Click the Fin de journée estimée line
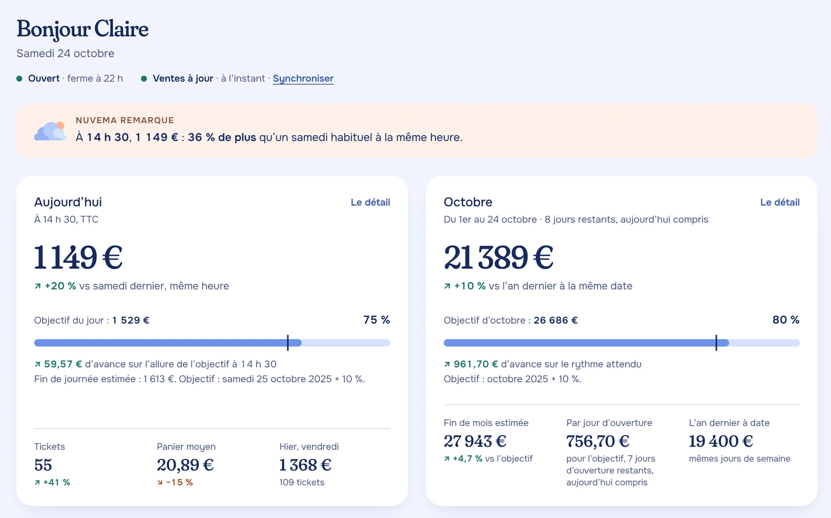The image size is (831, 518). click(x=199, y=379)
